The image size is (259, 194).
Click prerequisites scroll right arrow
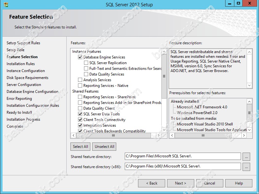coord(244,136)
